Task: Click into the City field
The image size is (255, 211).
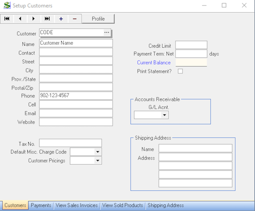Action: point(76,69)
